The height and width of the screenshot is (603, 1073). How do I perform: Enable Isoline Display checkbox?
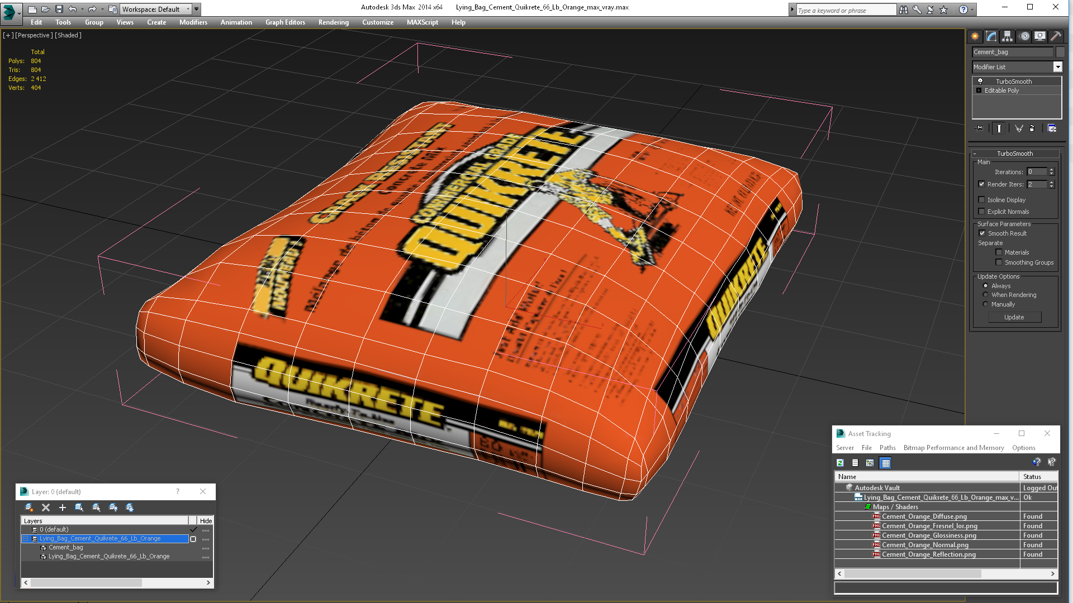[x=982, y=200]
